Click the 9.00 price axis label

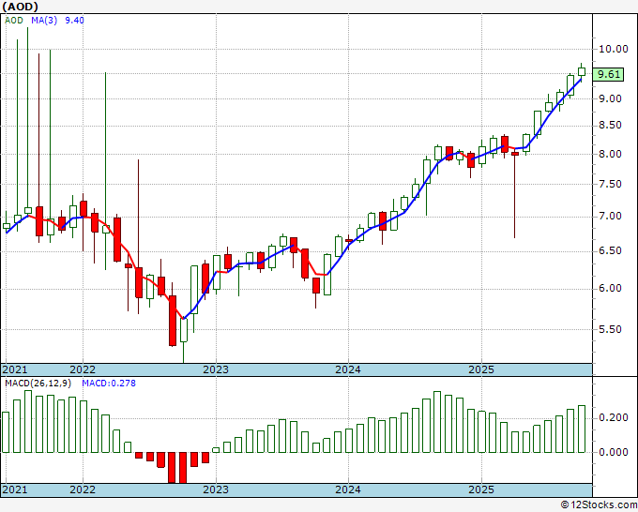(611, 98)
